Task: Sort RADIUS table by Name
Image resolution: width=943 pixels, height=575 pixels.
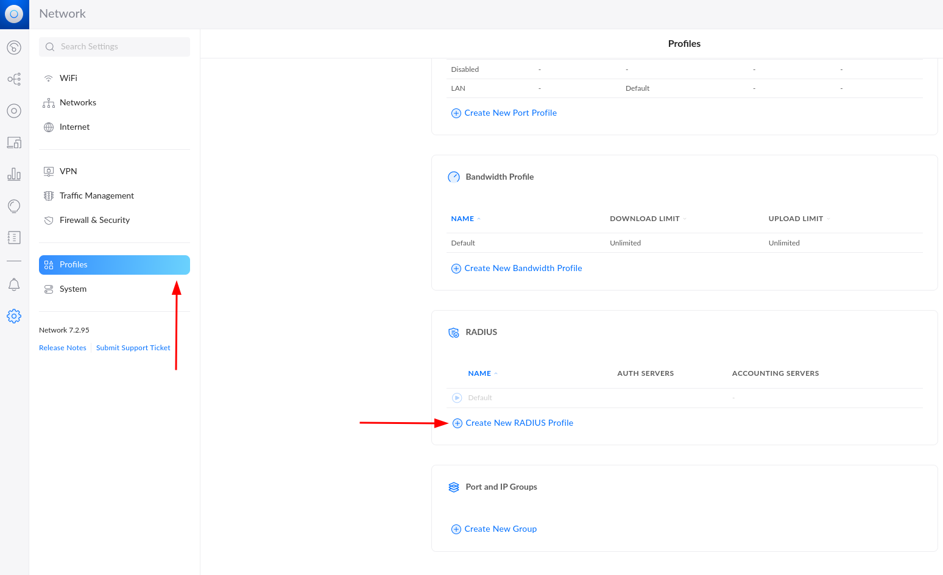Action: point(479,373)
